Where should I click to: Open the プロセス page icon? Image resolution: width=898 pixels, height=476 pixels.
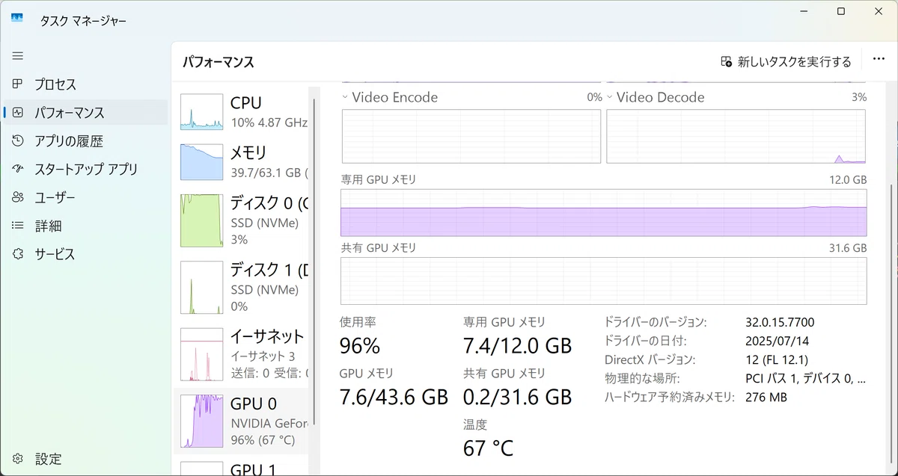[18, 84]
